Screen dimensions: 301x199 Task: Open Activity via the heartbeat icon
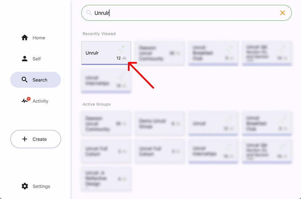(x=25, y=101)
